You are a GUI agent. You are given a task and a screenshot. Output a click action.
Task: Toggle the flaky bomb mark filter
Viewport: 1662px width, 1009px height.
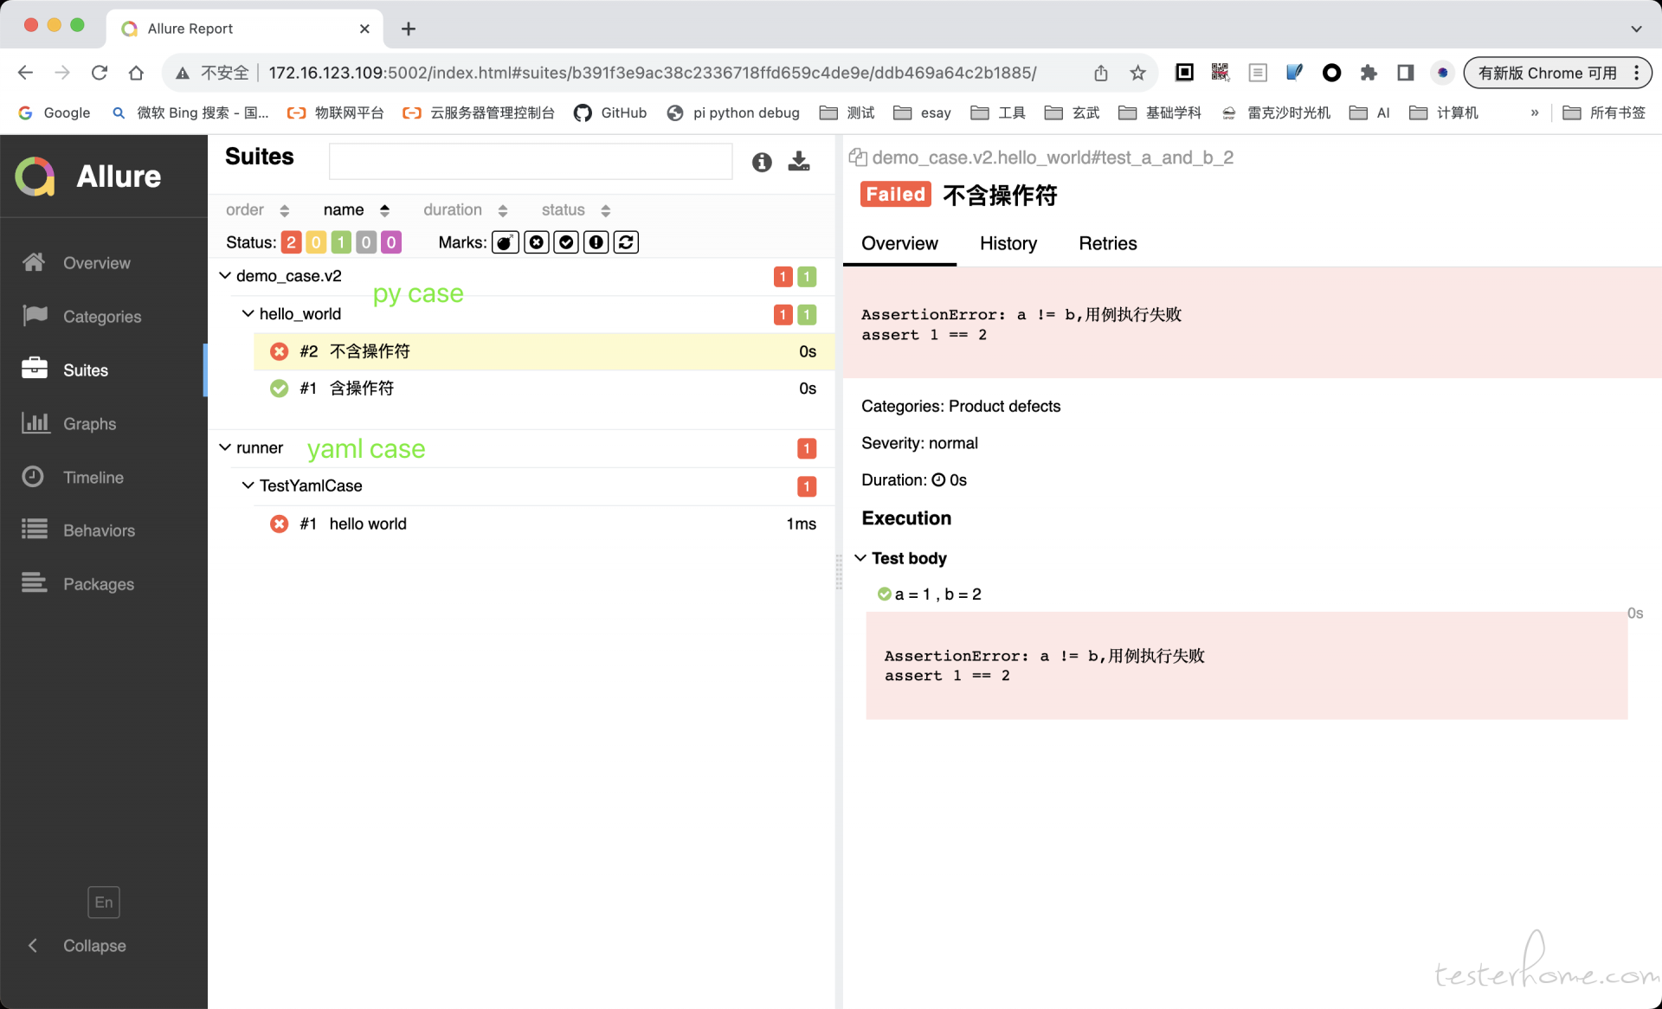click(506, 242)
